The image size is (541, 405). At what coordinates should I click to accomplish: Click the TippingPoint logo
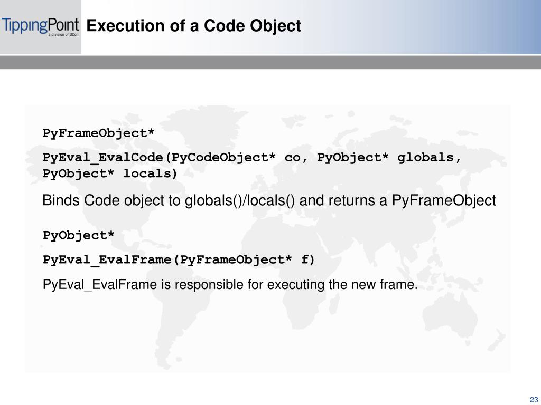click(x=41, y=26)
